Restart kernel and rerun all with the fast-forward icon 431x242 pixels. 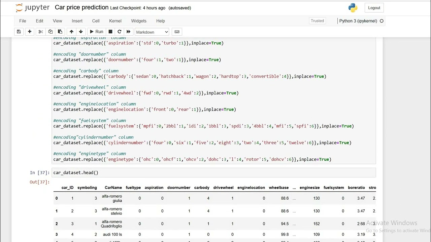tap(128, 32)
